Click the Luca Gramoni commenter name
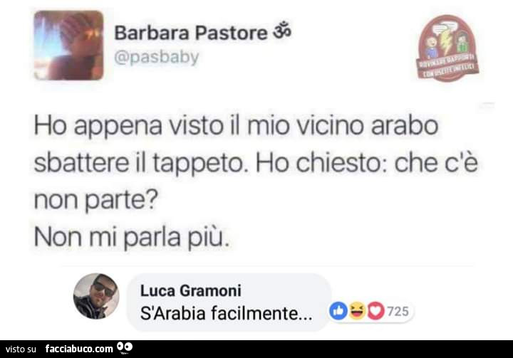Viewport: 513px width, 358px height. [x=191, y=290]
